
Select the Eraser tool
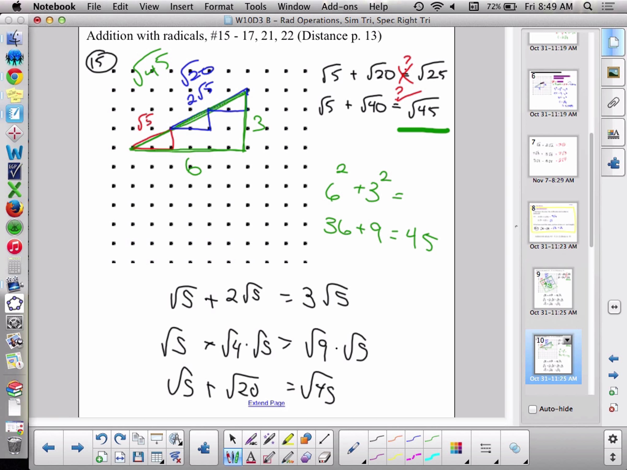click(x=324, y=457)
